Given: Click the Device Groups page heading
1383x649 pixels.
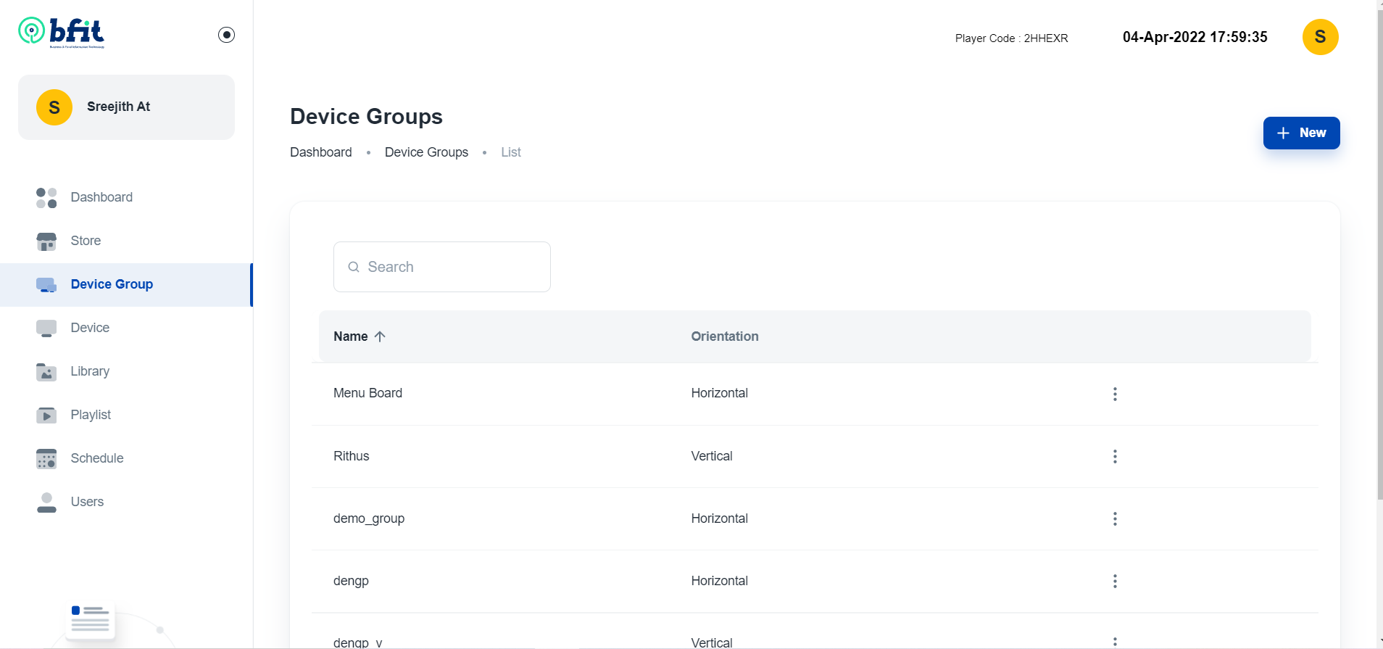Looking at the screenshot, I should point(366,117).
